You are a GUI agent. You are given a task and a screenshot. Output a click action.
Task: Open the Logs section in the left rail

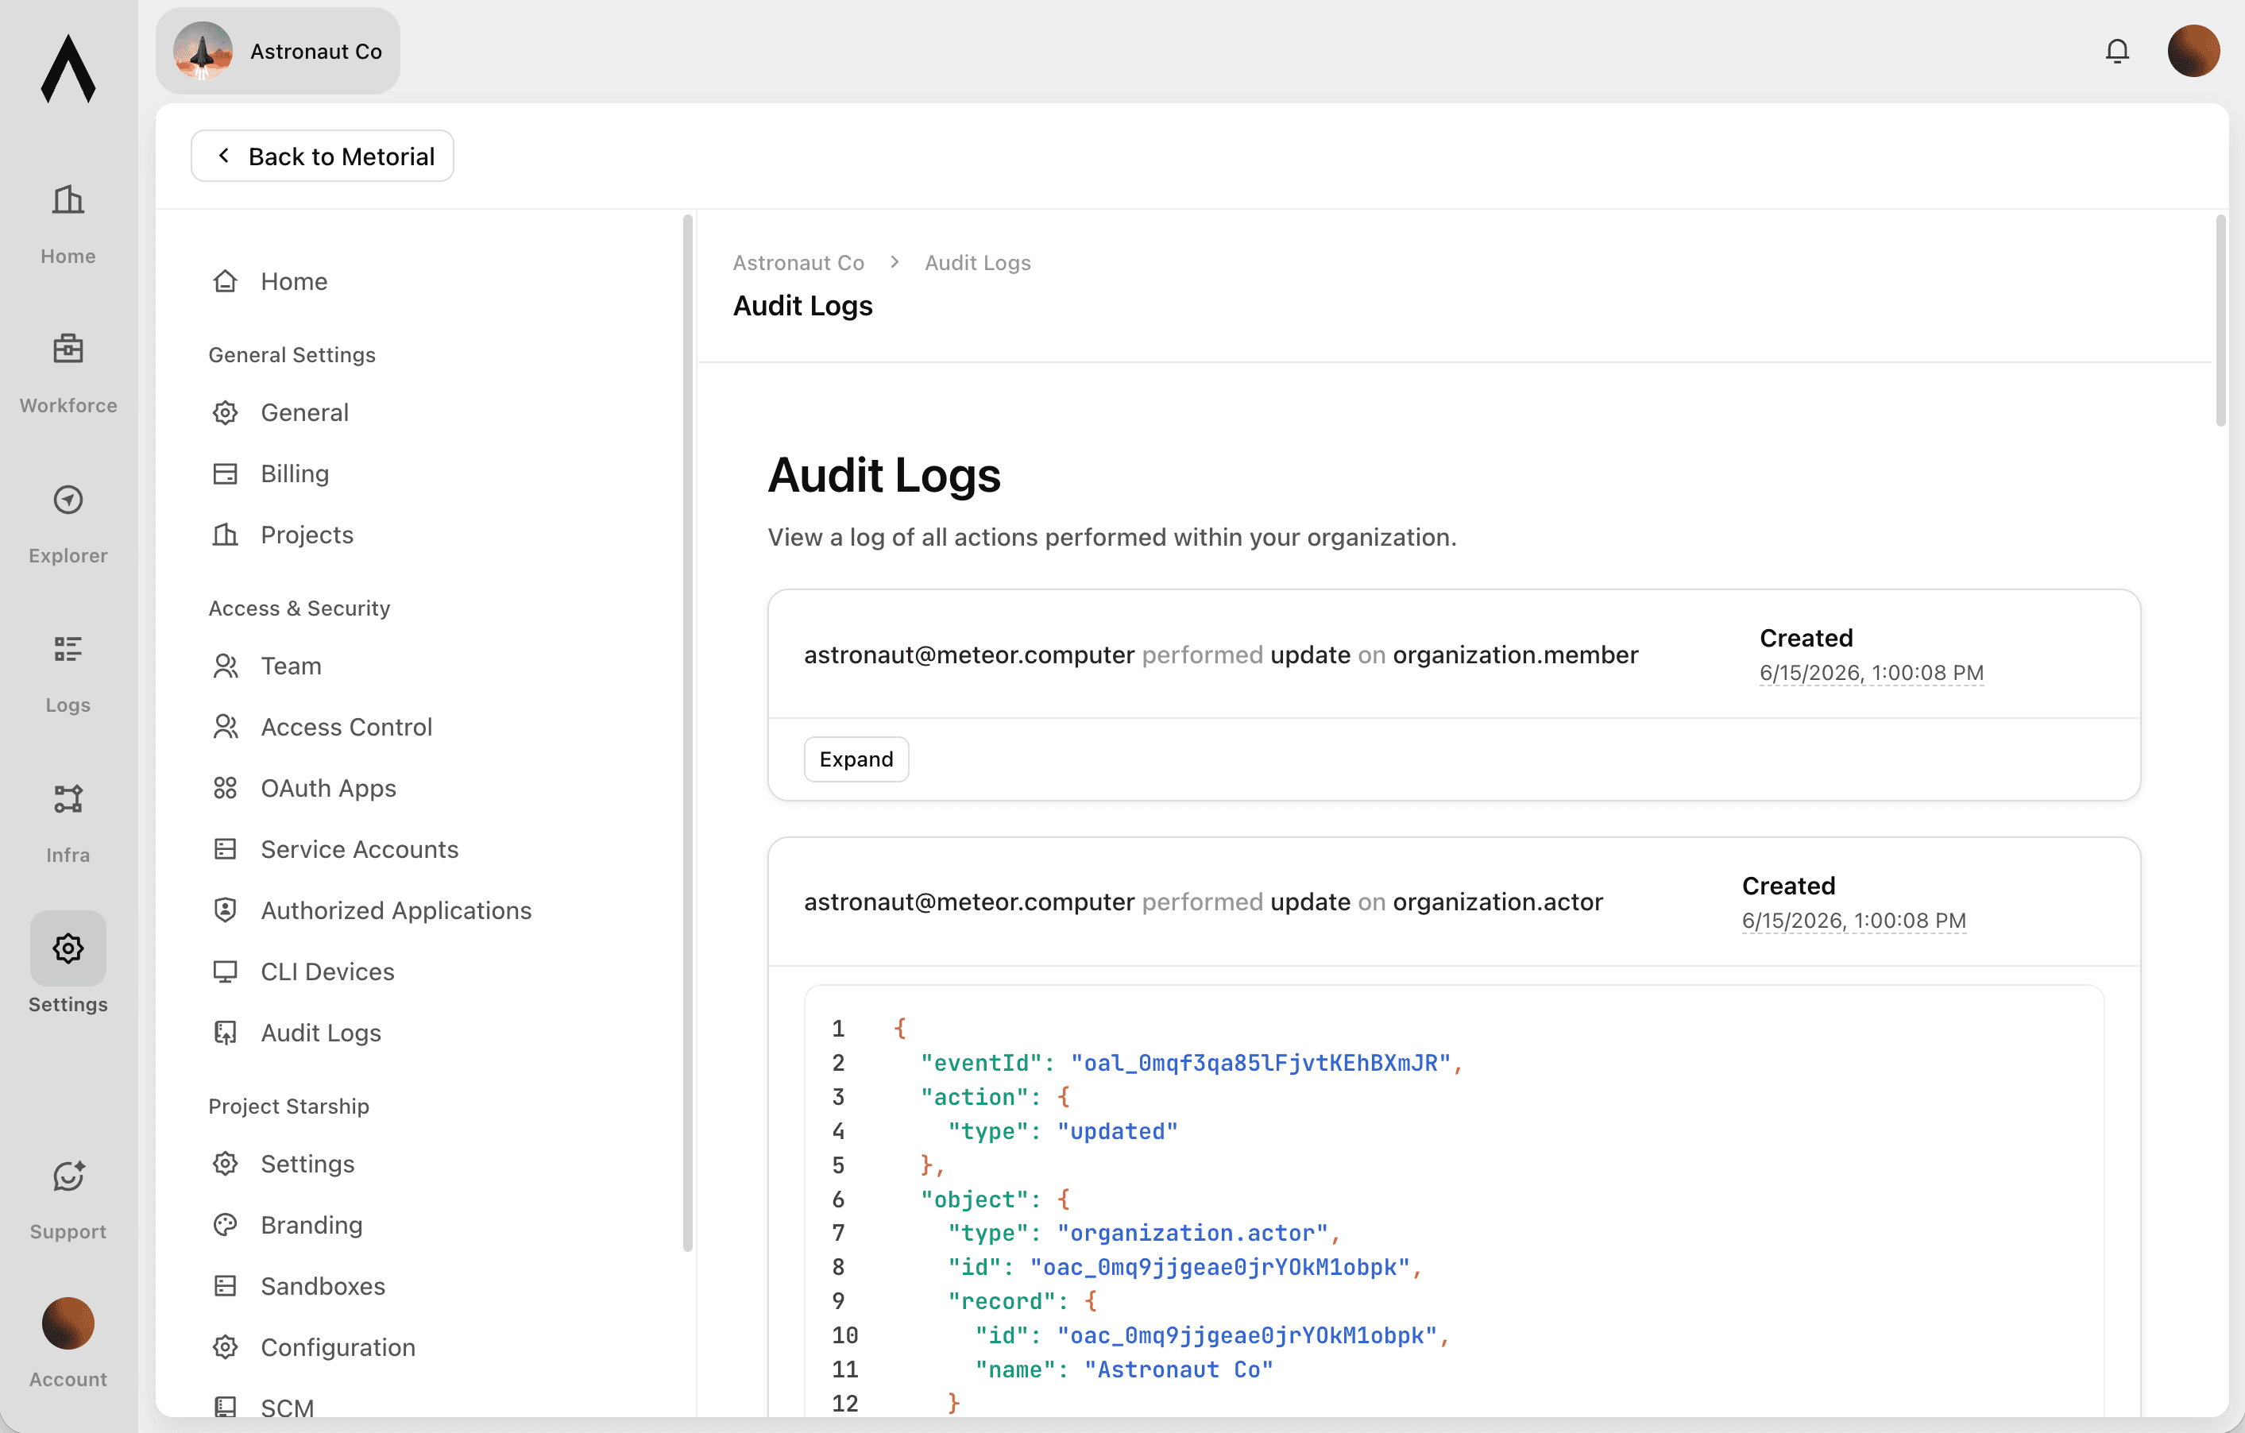pyautogui.click(x=68, y=673)
